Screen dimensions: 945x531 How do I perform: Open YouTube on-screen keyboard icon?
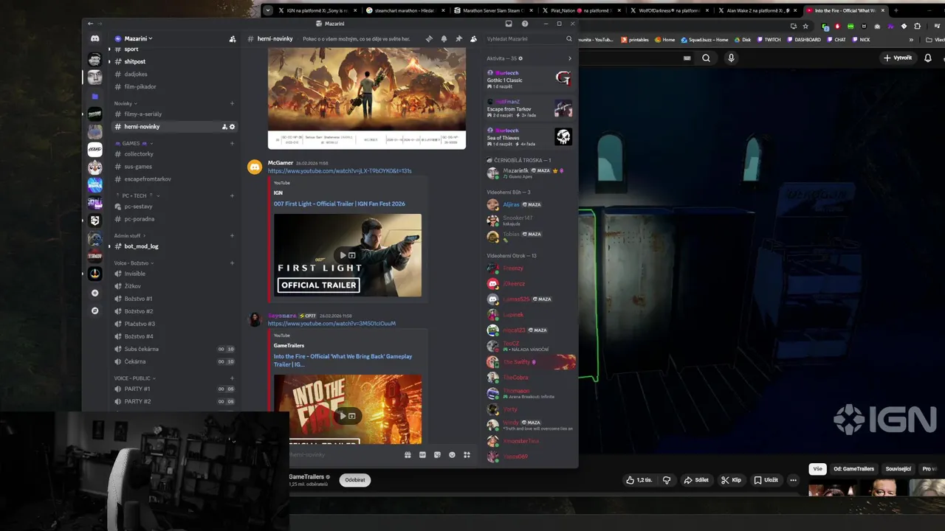(x=687, y=58)
